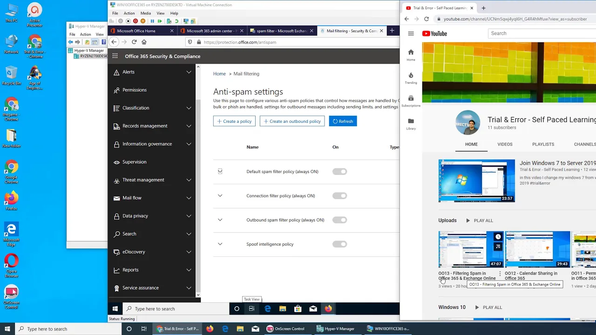Click Firefox icon in the VM taskbar
The height and width of the screenshot is (335, 596).
click(328, 308)
